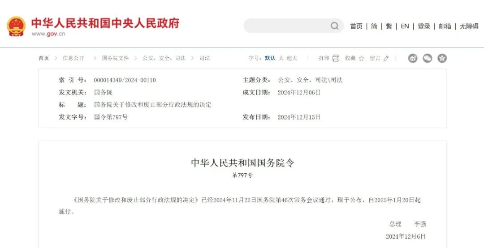Open the 信息公开 breadcrumb link

point(73,58)
